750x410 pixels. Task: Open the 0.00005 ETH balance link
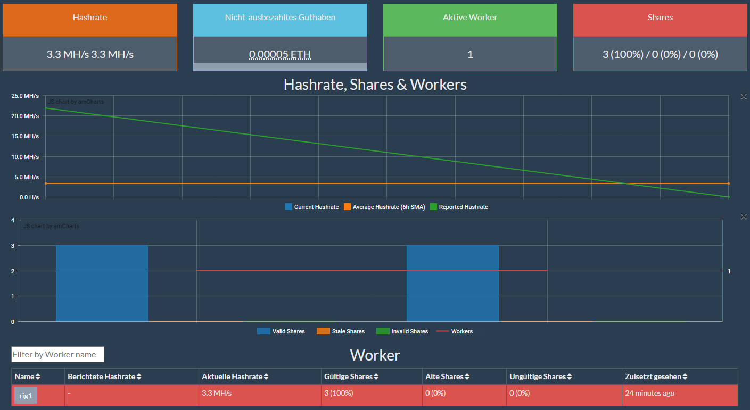click(280, 54)
